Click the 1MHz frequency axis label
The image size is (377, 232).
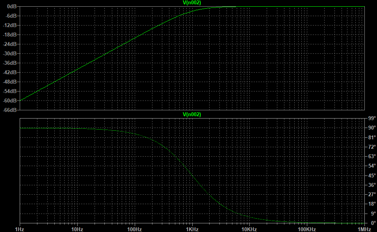click(x=364, y=229)
